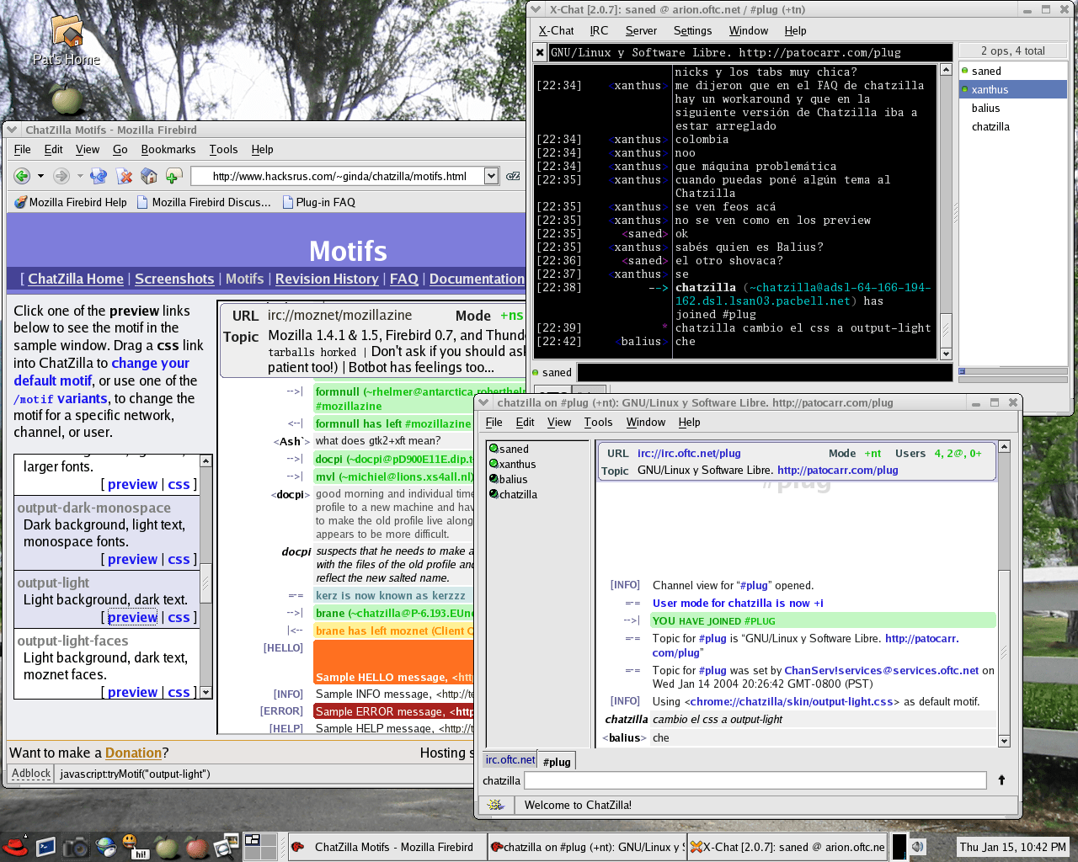Open the globe web browser launcher

(x=106, y=846)
